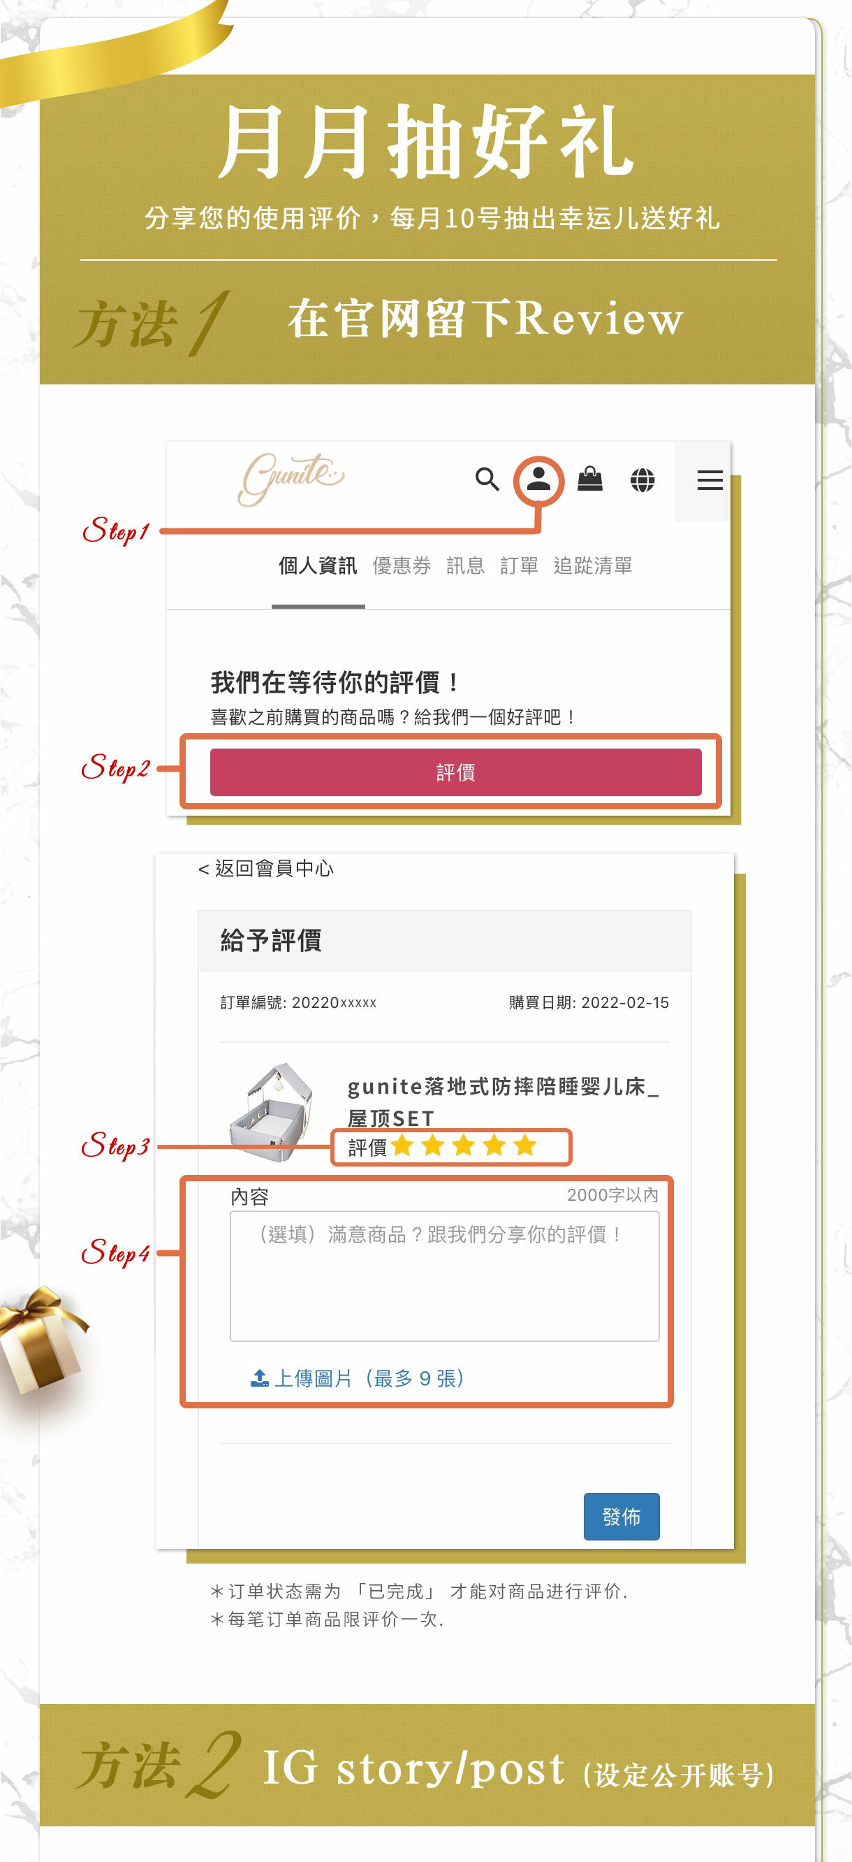Click the search magnifier icon
Viewport: 852px width, 1862px height.
click(x=487, y=479)
